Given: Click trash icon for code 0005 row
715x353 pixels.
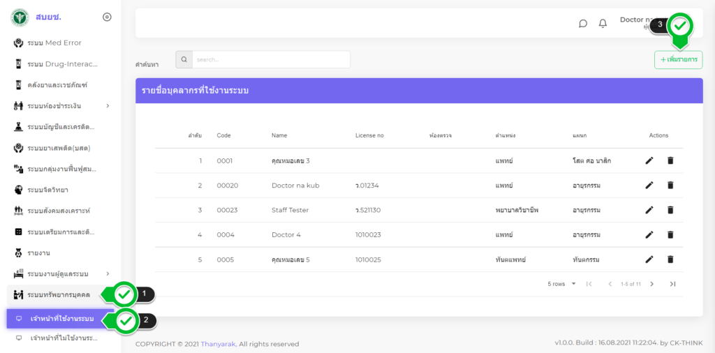Looking at the screenshot, I should tap(670, 260).
